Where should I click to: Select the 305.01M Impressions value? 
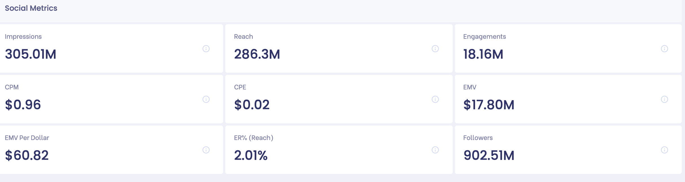[30, 54]
